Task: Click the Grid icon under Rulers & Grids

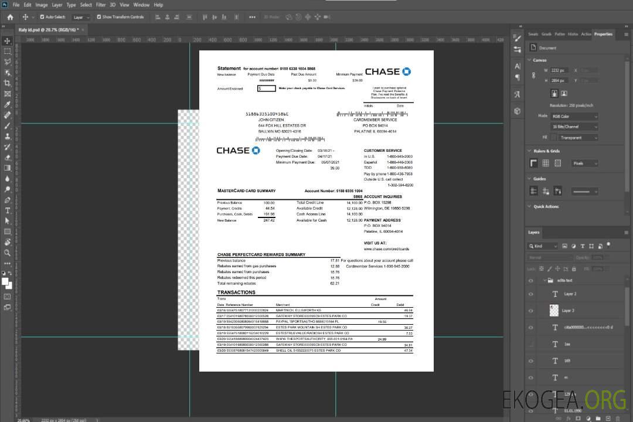Action: tap(546, 163)
